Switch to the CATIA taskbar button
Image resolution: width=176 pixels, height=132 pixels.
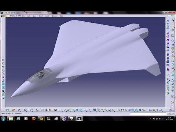[x=79, y=118]
